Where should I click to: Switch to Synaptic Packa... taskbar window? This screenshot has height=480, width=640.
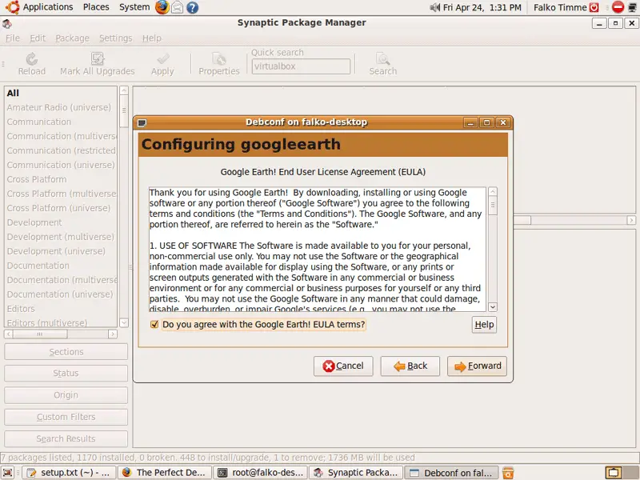pyautogui.click(x=356, y=473)
